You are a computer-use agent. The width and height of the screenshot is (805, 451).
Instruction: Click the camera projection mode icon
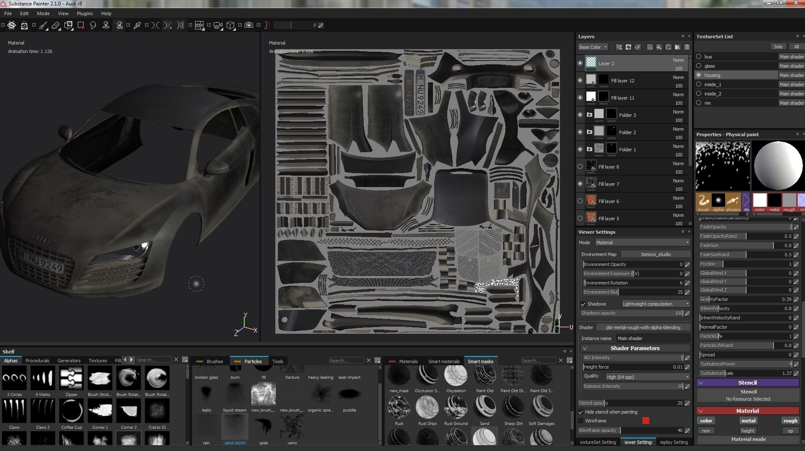click(218, 25)
